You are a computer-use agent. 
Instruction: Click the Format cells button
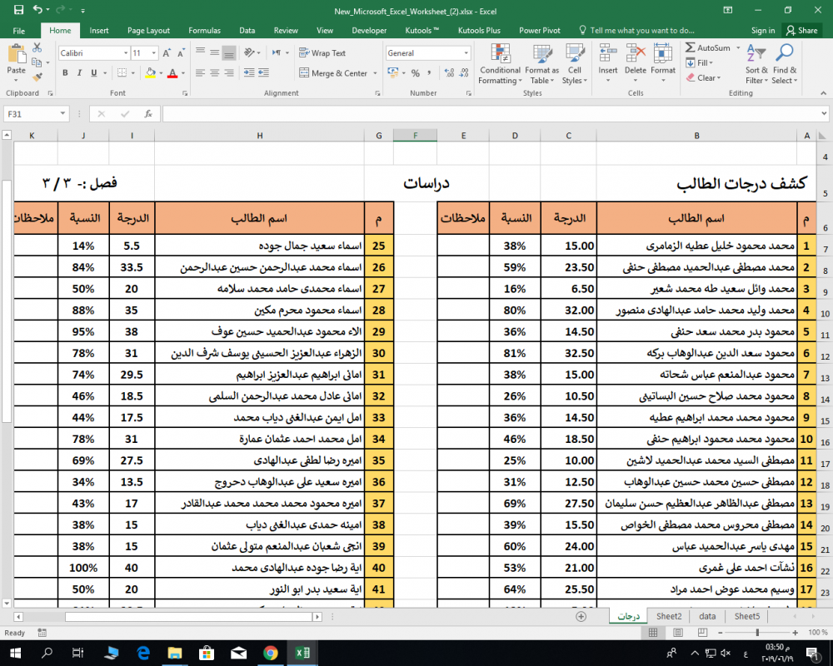coord(663,64)
